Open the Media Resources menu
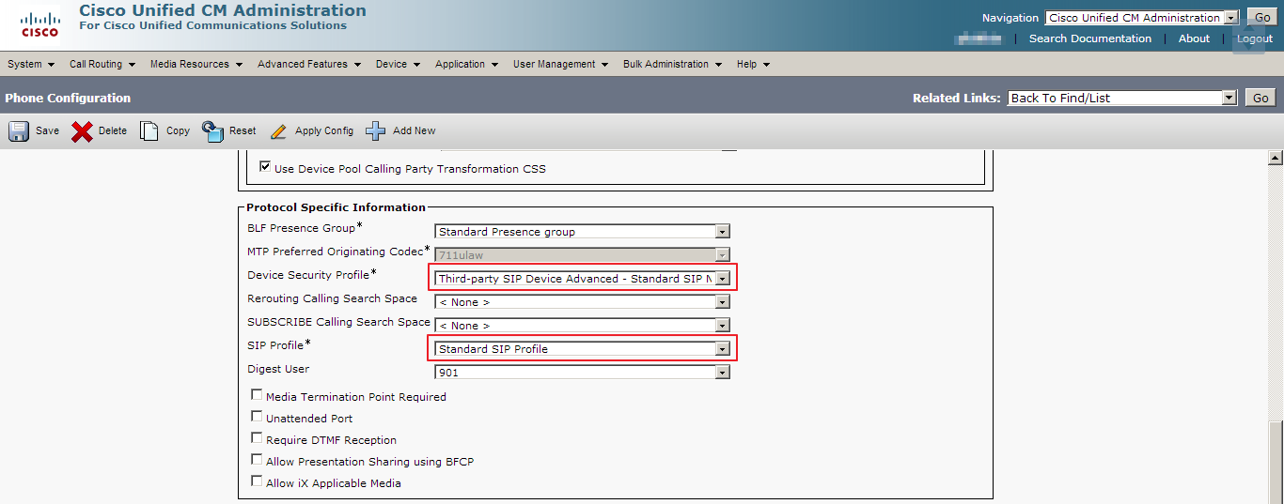 [x=196, y=64]
